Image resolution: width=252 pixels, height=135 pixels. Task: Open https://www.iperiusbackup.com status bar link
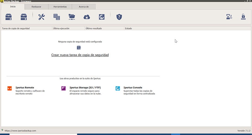[x=20, y=131]
